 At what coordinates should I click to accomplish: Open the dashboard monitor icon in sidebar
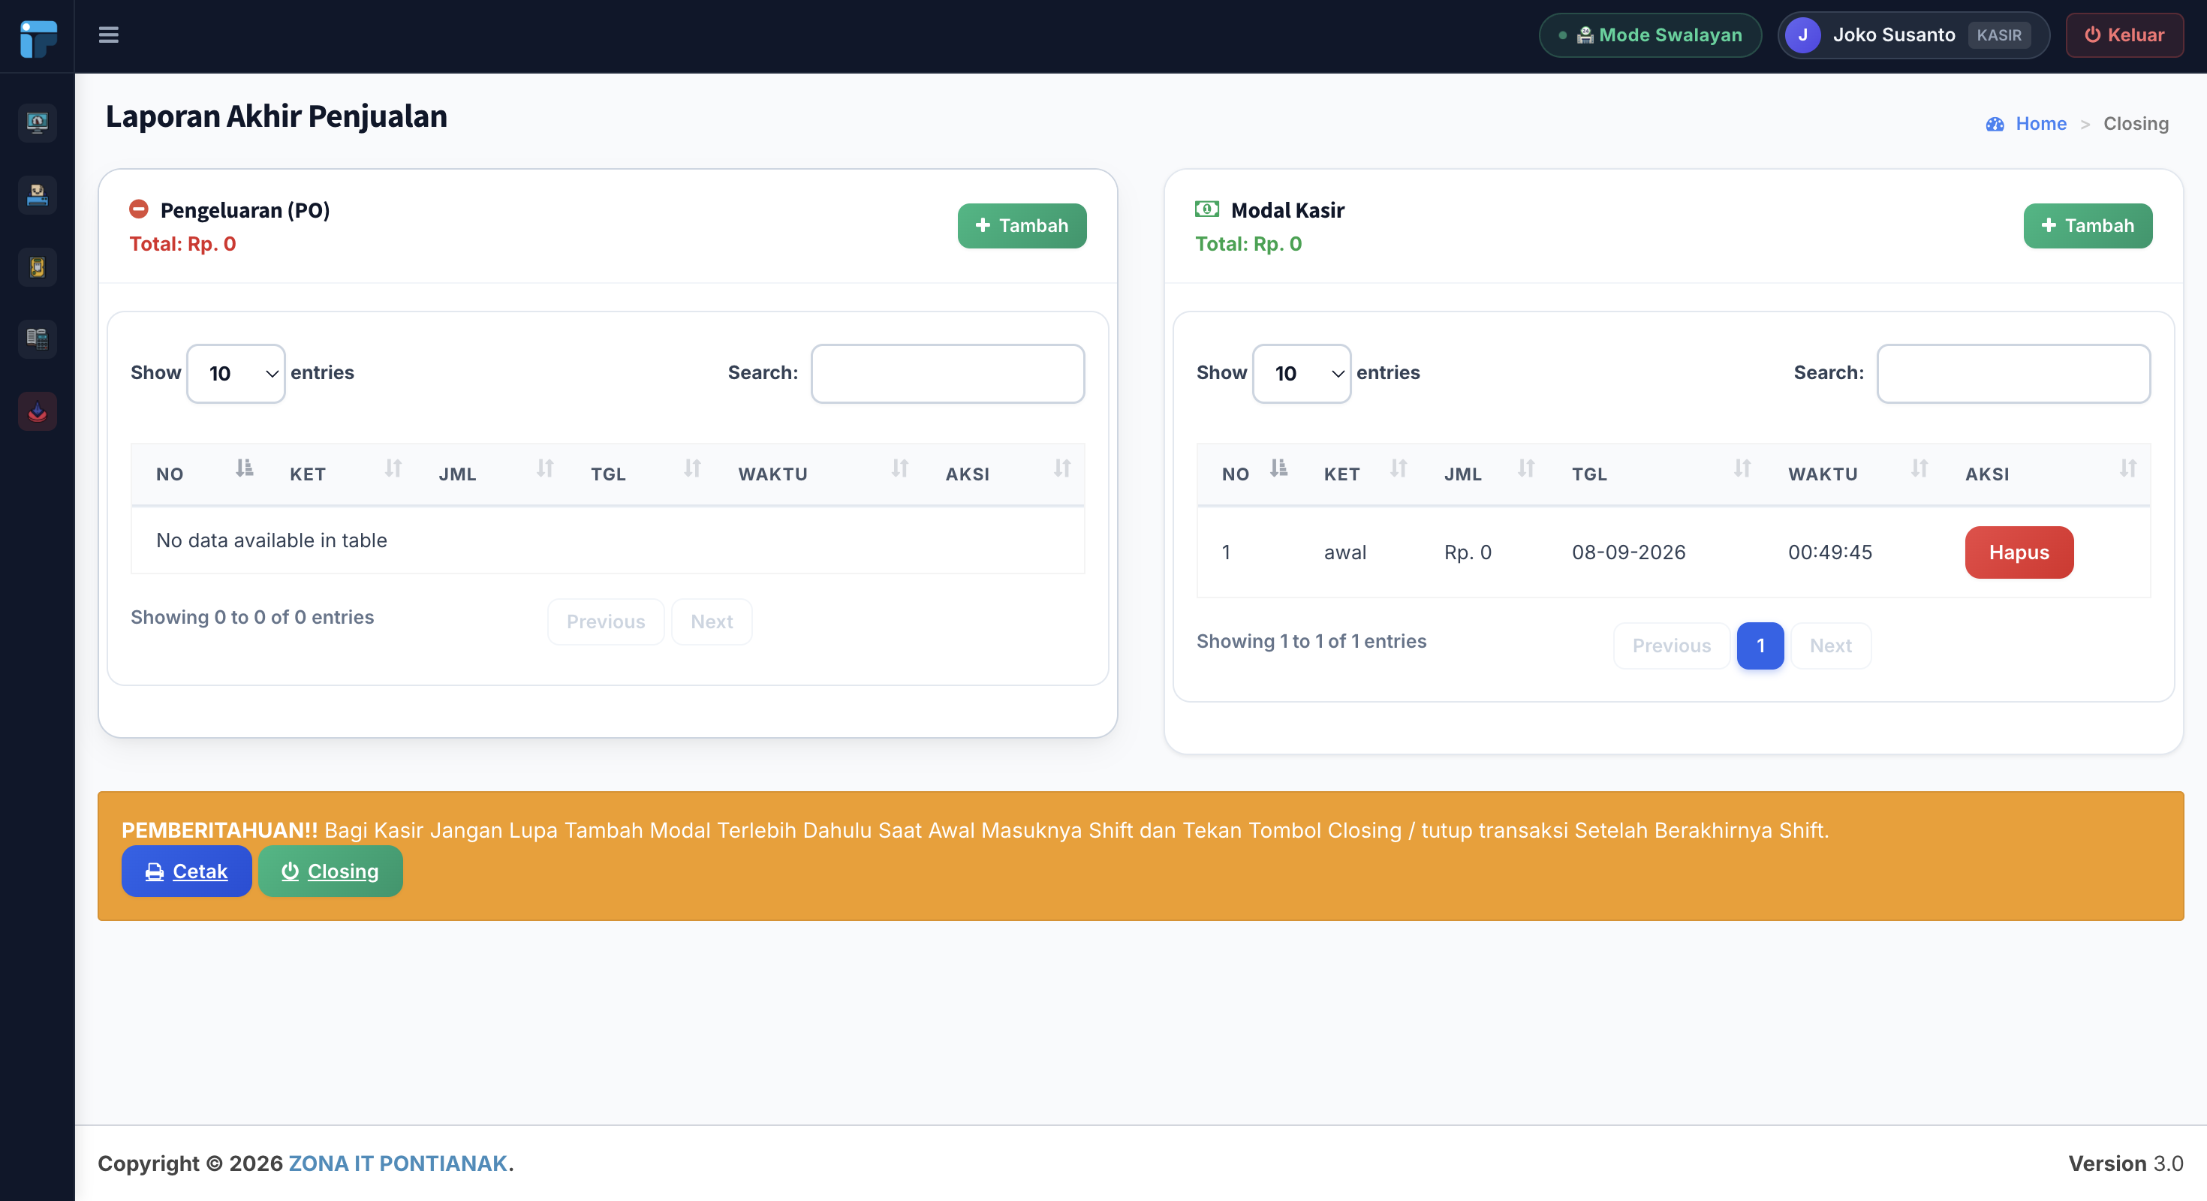37,122
